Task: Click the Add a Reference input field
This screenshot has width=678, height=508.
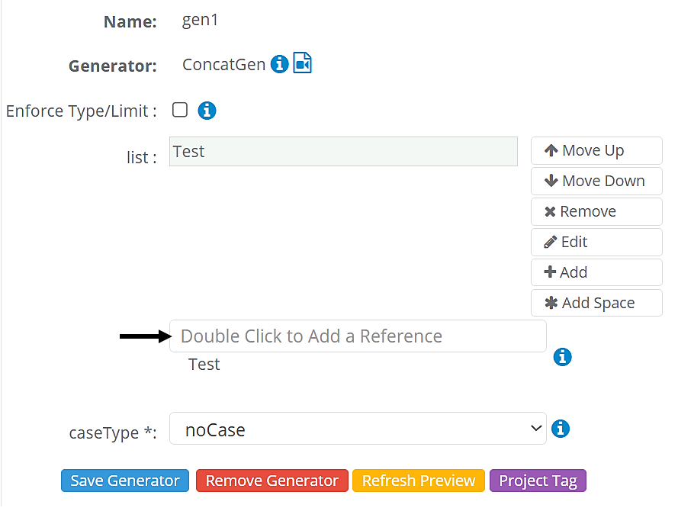Action: tap(358, 336)
